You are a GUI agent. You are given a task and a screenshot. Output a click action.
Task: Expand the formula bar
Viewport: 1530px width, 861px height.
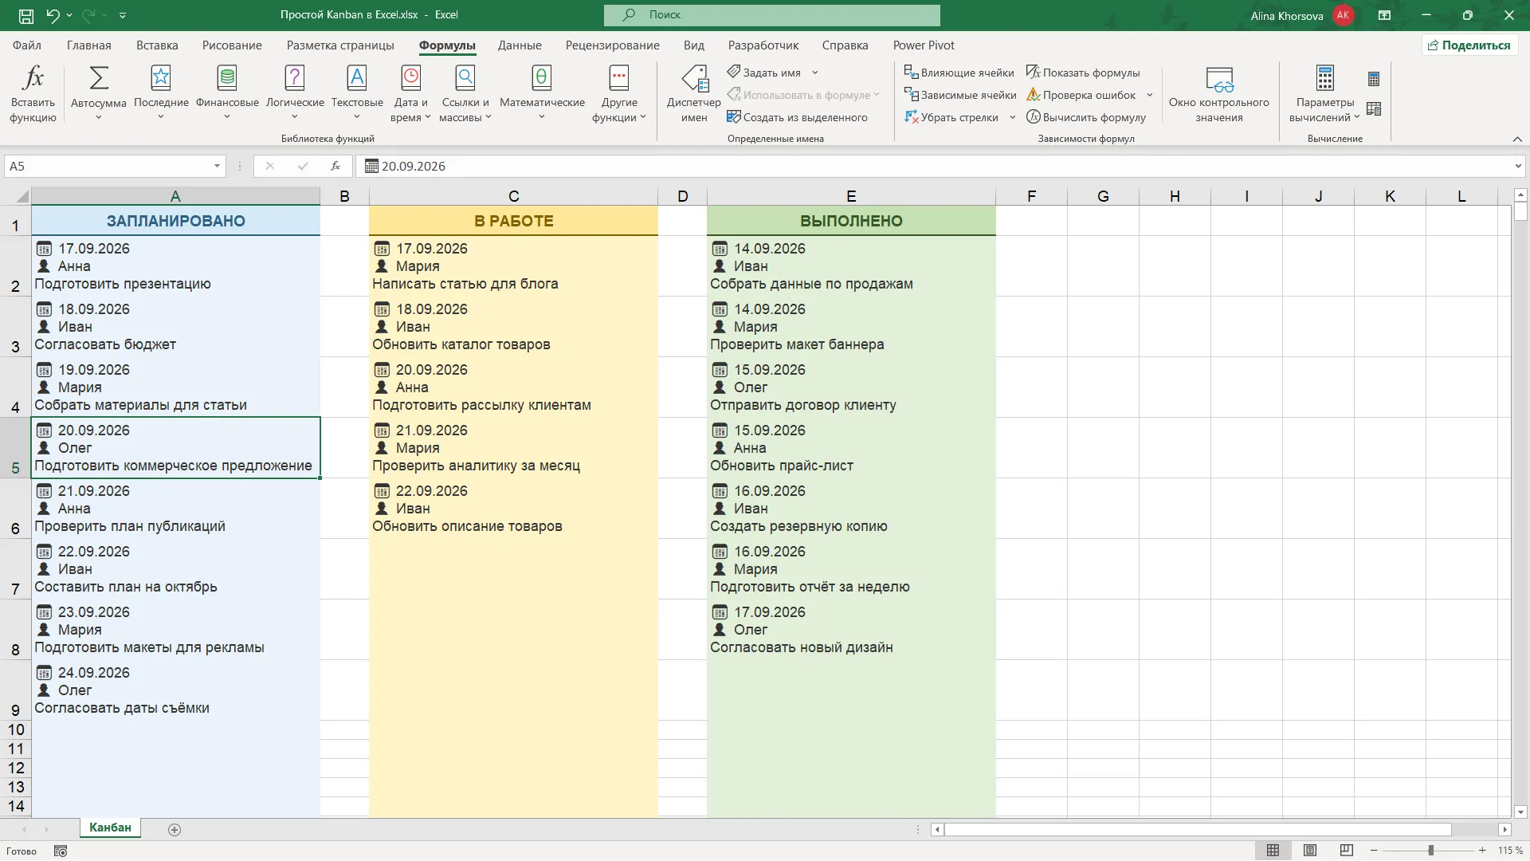(x=1518, y=167)
